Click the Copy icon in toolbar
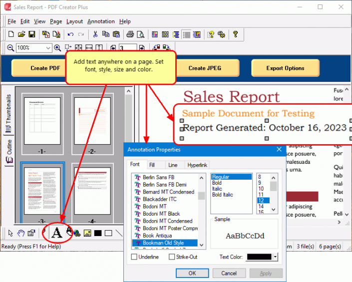Image resolution: width=352 pixels, height=282 pixels. (x=106, y=34)
